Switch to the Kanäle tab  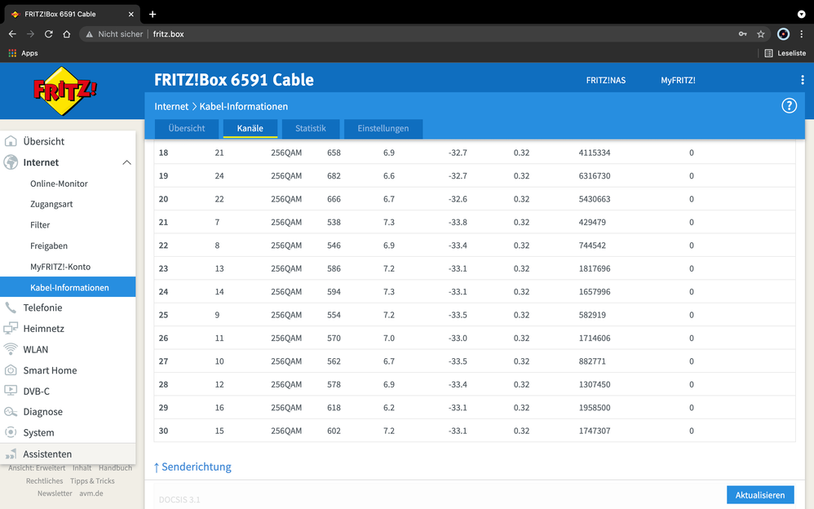click(x=250, y=128)
